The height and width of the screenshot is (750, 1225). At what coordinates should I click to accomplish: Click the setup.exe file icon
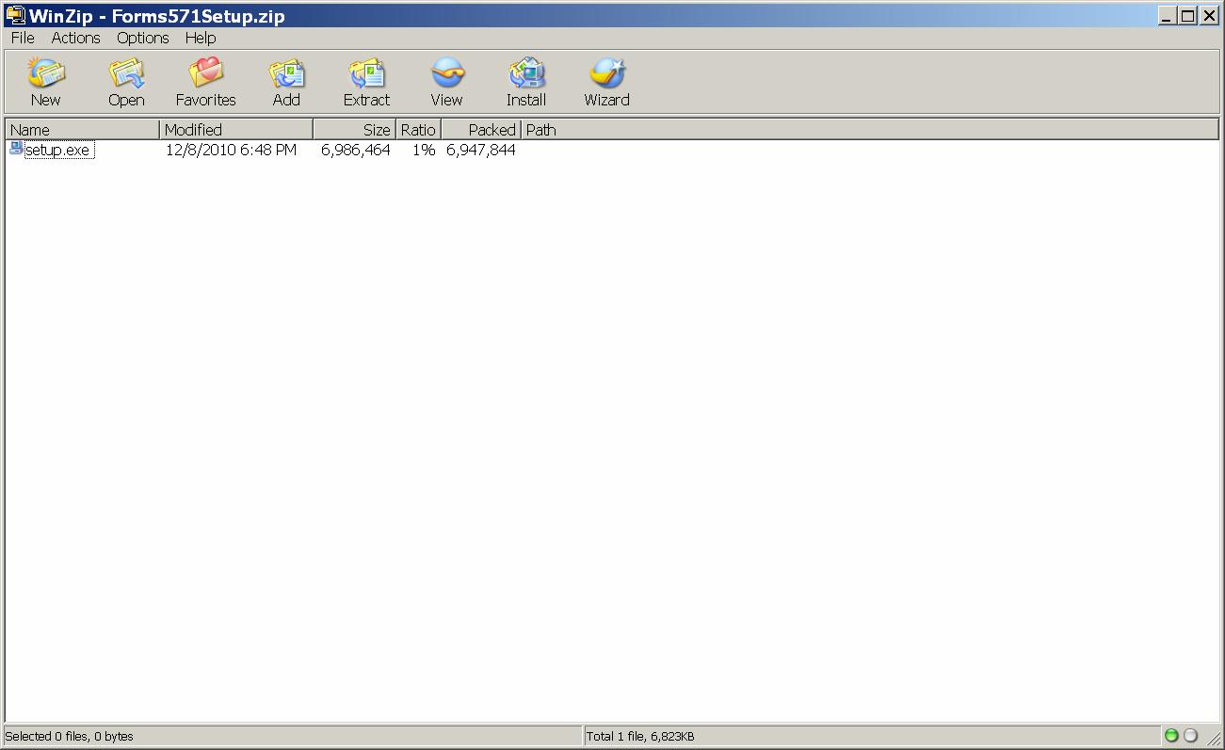14,149
